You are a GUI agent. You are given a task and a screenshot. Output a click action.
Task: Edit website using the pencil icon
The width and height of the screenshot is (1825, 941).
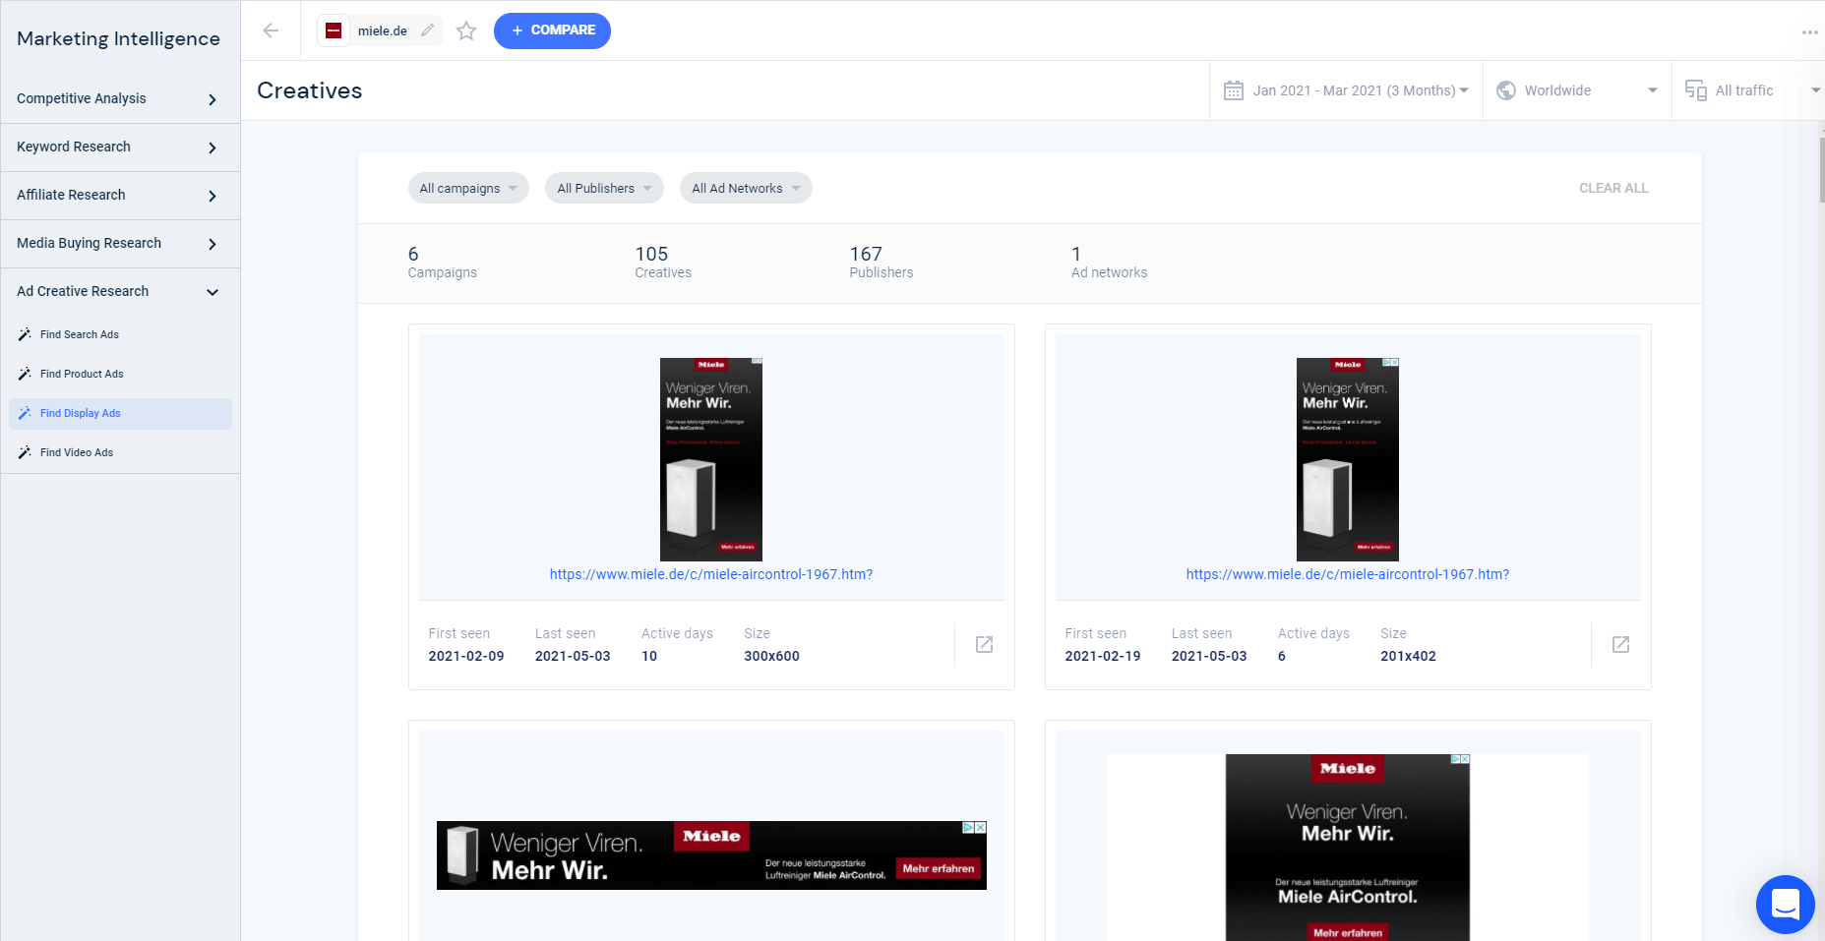click(427, 30)
